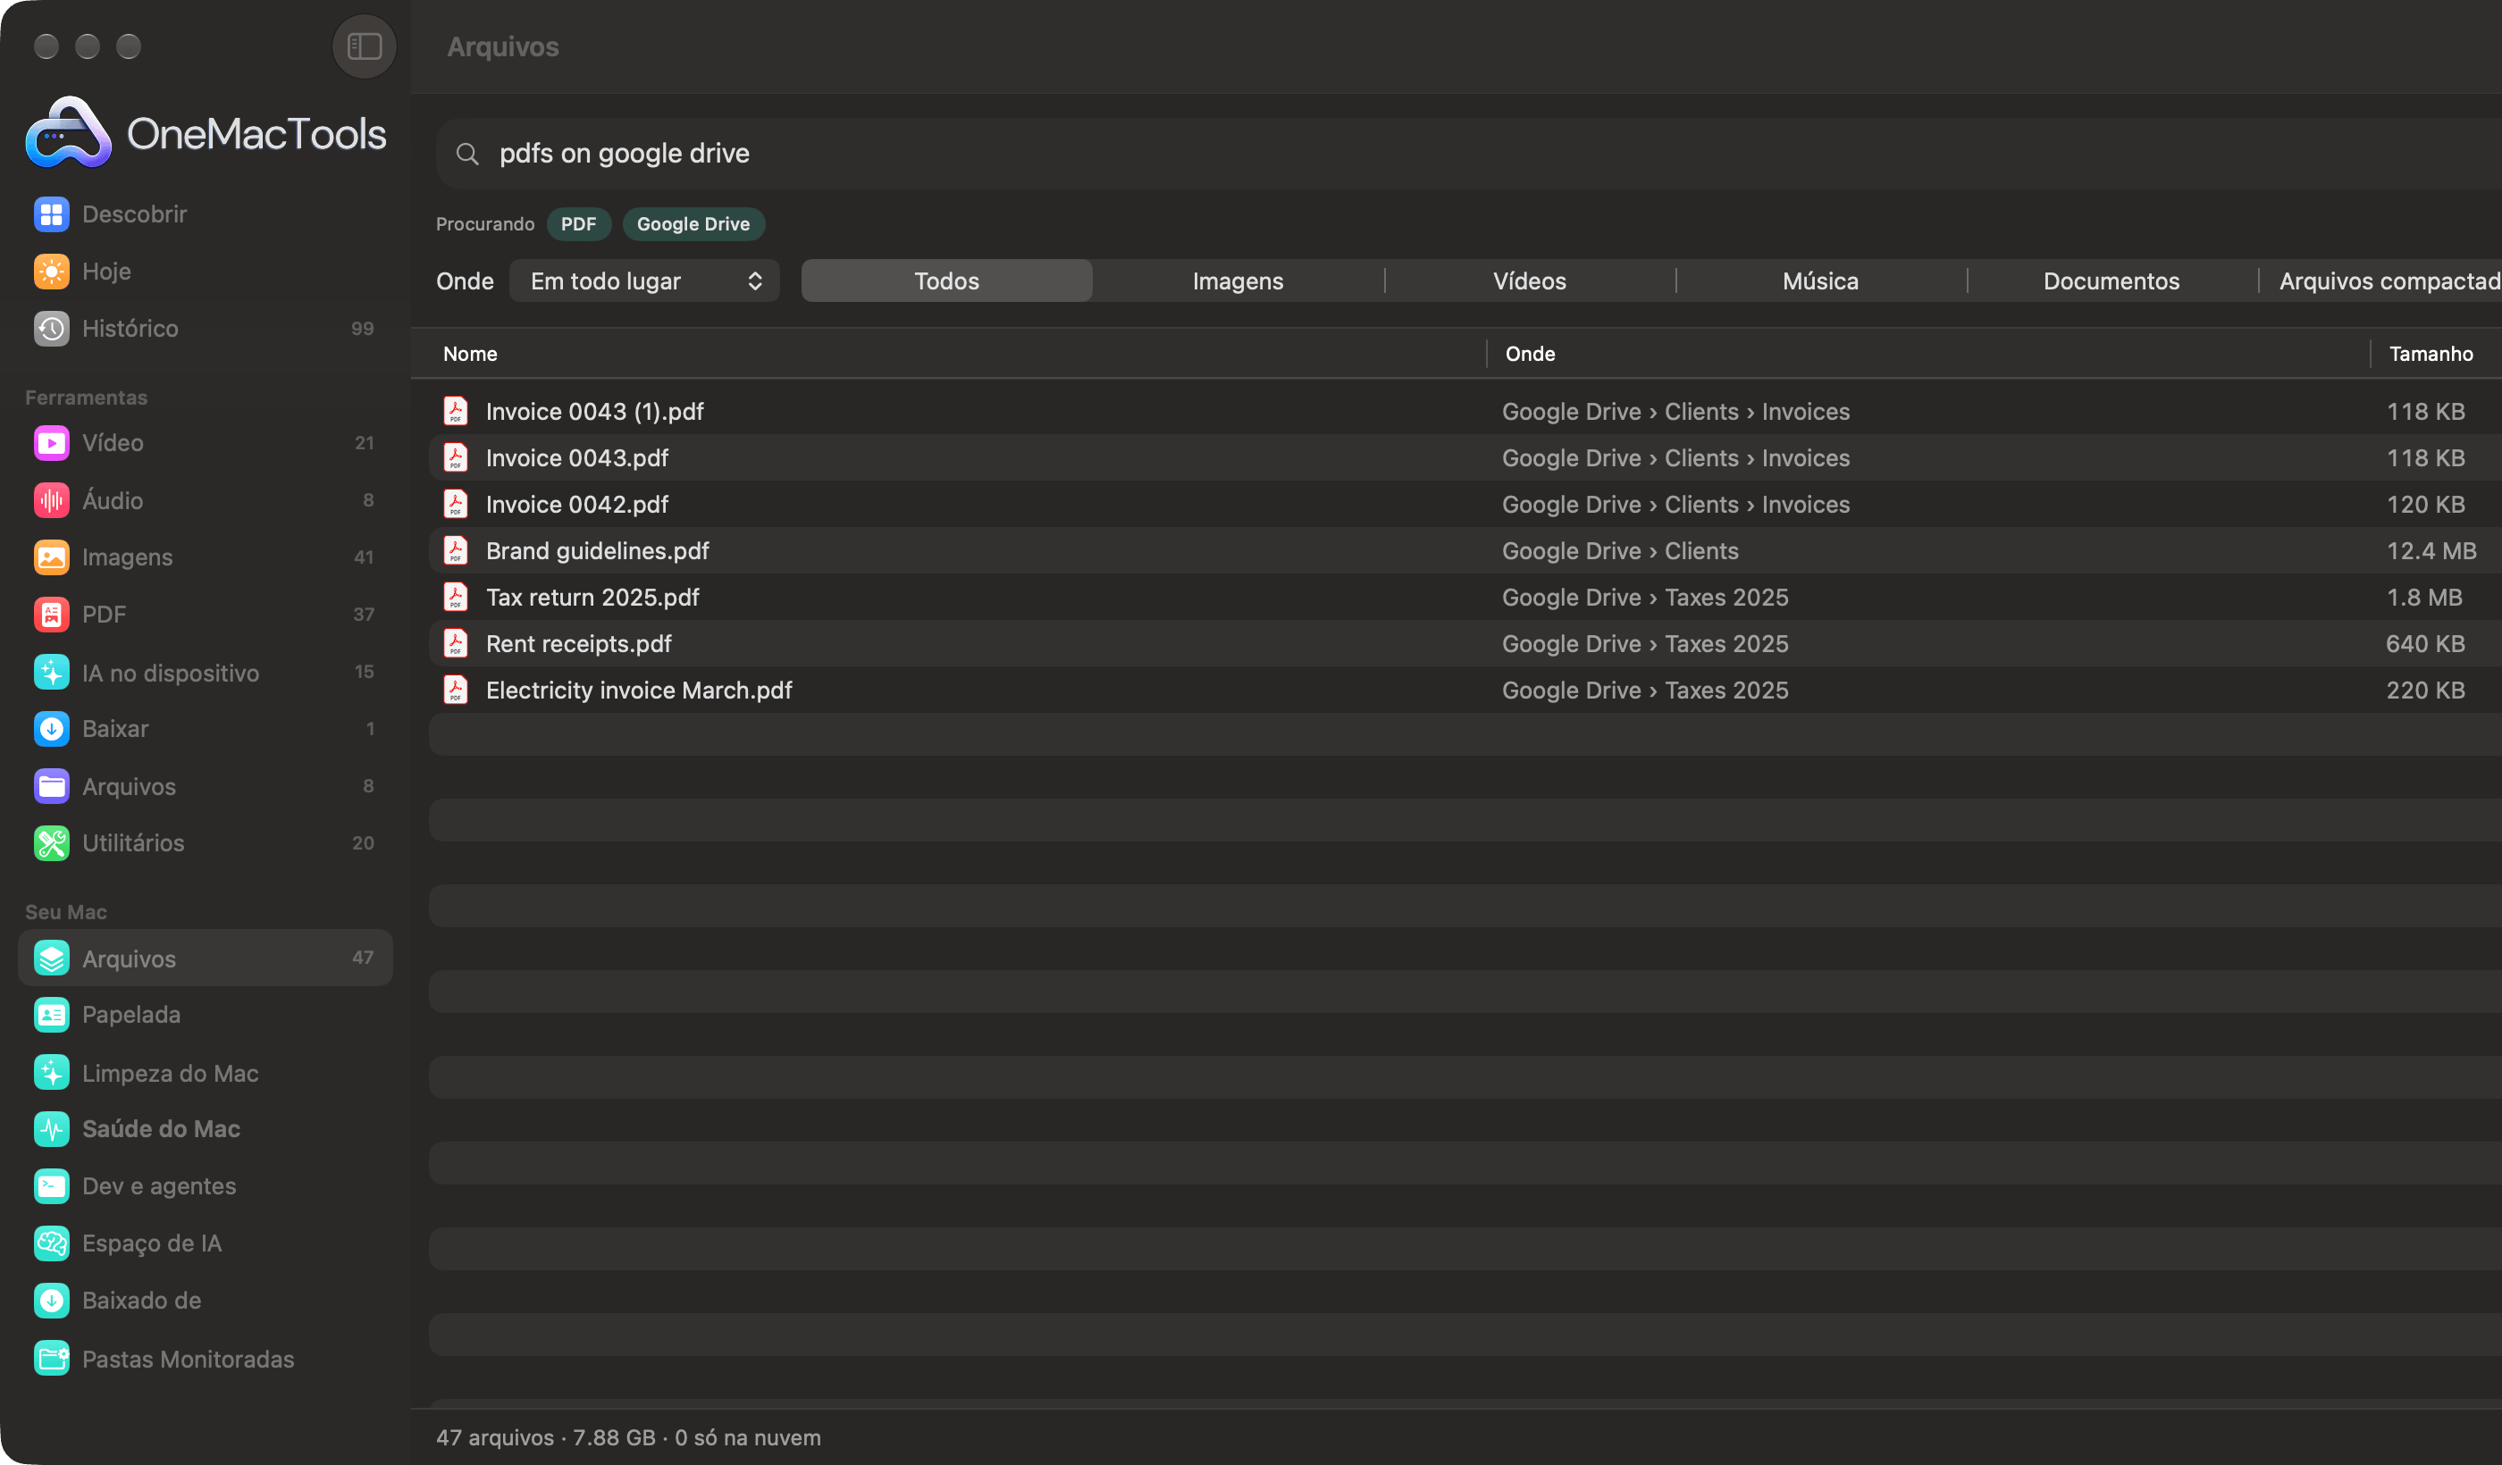Open Arquivos under Ferramentas
The width and height of the screenshot is (2502, 1465).
tap(206, 786)
